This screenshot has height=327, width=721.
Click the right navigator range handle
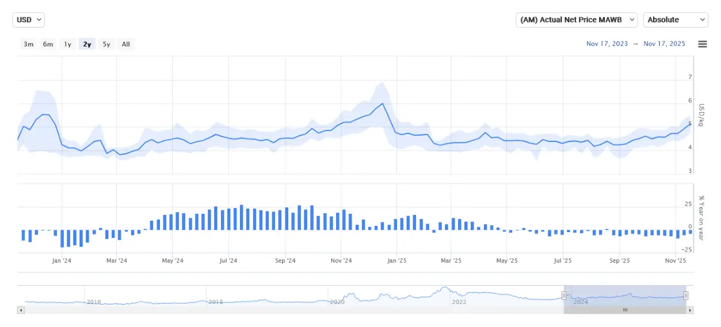[x=686, y=295]
